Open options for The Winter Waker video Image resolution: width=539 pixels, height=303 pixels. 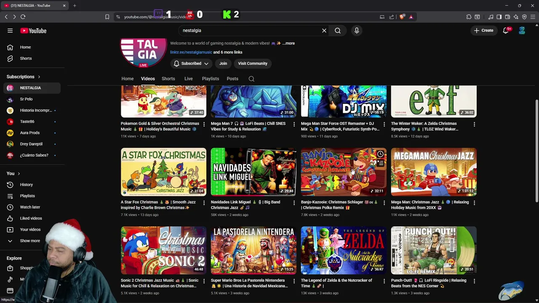click(474, 124)
